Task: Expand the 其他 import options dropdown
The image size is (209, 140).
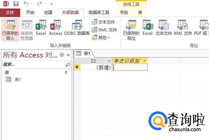Action: click(x=101, y=38)
